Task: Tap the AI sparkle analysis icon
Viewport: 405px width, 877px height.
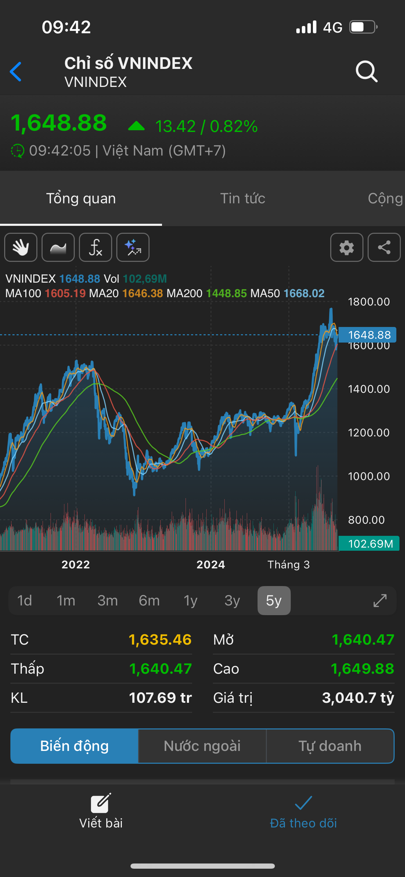Action: (133, 247)
